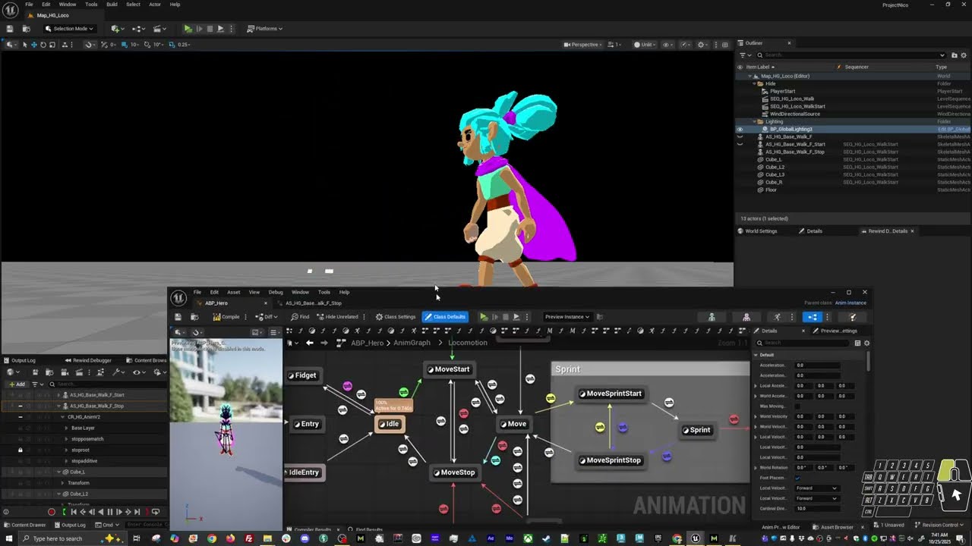Toggle lock on stoproot track
The image size is (972, 546).
tap(20, 450)
